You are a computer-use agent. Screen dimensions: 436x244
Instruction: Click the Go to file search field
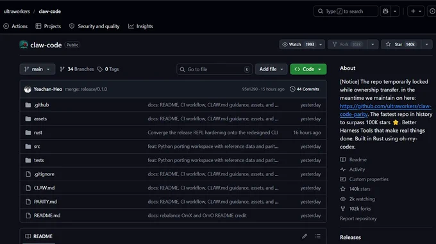tap(214, 69)
